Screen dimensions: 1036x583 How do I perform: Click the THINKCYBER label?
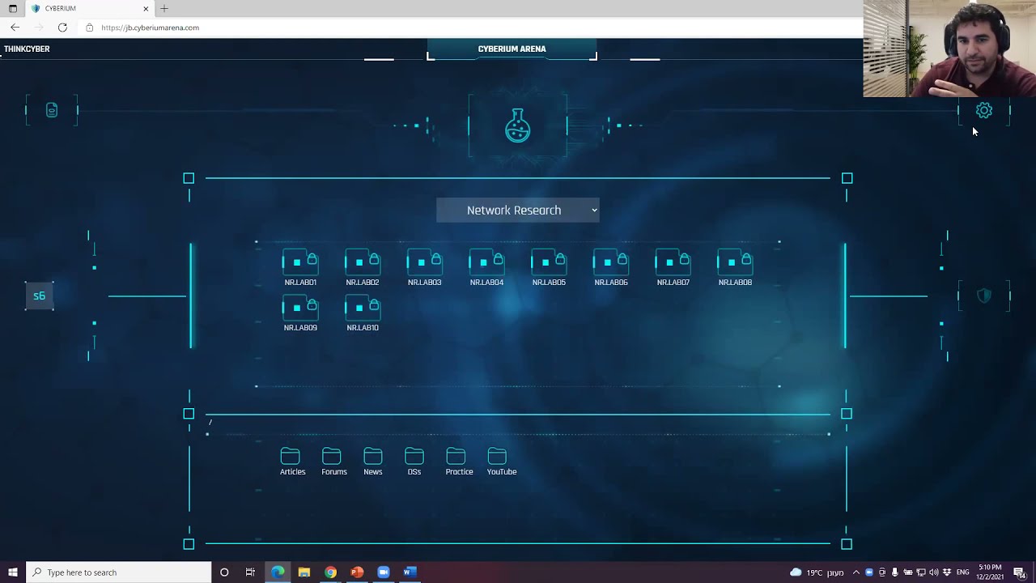pyautogui.click(x=27, y=49)
